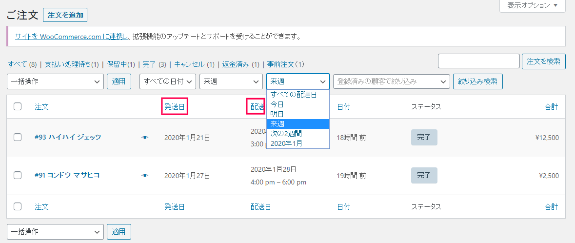Click the 注文を検索 button
The image size is (575, 243).
543,61
